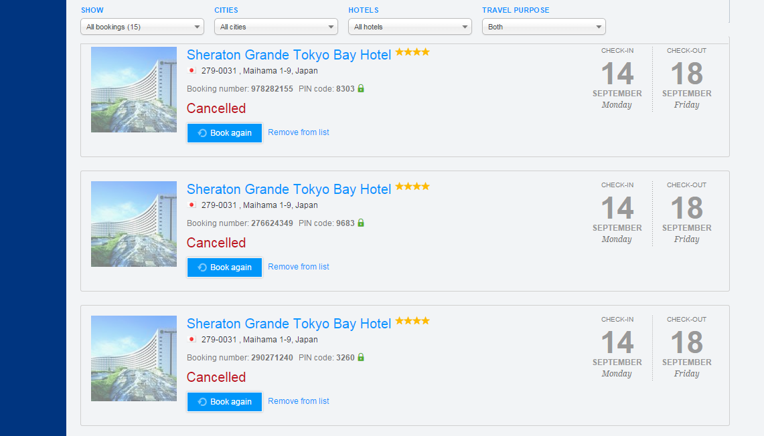The image size is (764, 436).
Task: Click check-out date 18 for booking 276624349
Action: pyautogui.click(x=687, y=208)
